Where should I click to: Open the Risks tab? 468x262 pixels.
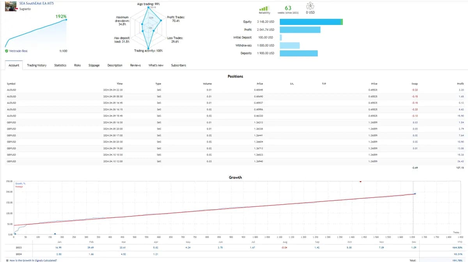[x=77, y=65]
